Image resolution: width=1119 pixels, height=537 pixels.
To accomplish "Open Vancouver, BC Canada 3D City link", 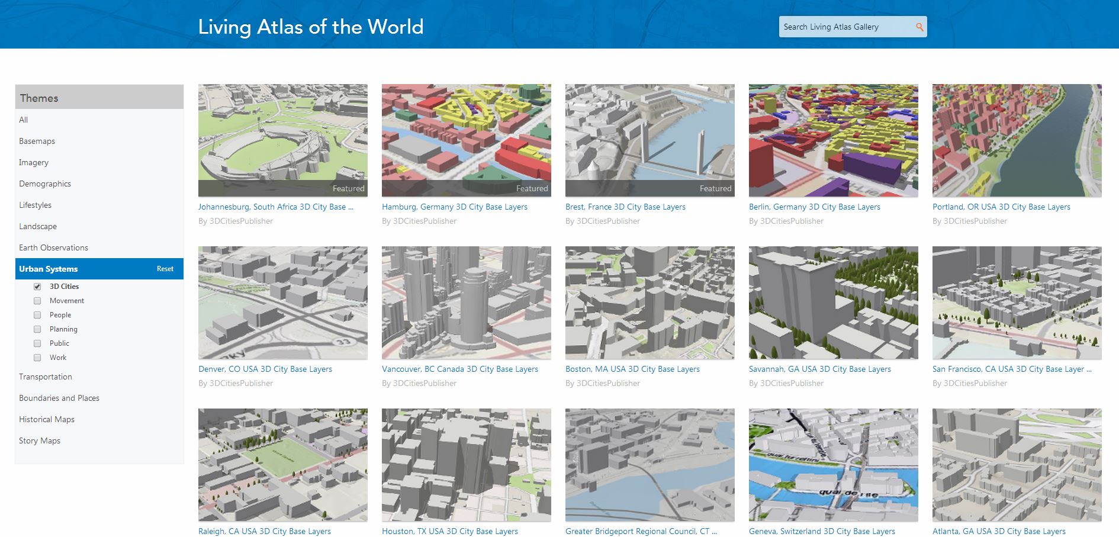I will click(460, 369).
